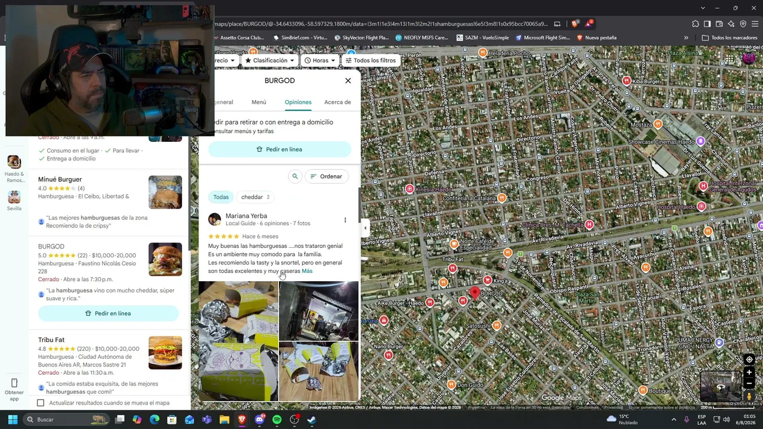
Task: Click the Nano Burger map pin
Action: click(388, 355)
